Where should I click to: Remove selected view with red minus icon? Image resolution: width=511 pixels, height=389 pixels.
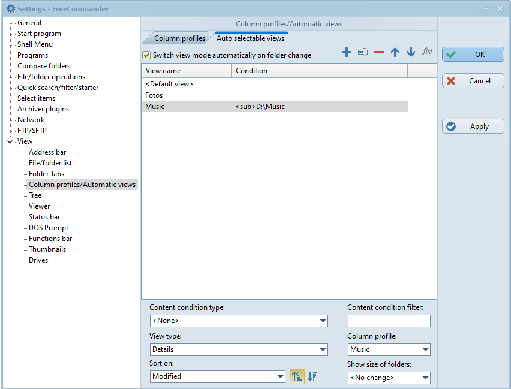point(378,52)
